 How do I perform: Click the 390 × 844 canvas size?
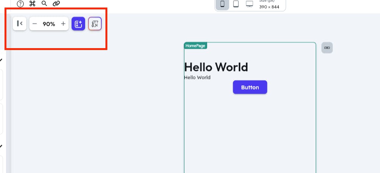coord(269,7)
